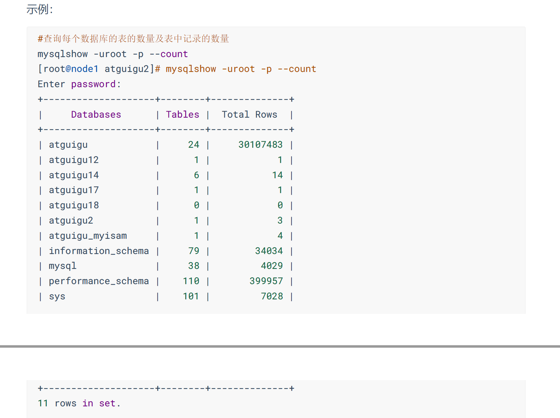This screenshot has height=418, width=560.
Task: Click the 'atguigu12' database name
Action: click(x=74, y=160)
